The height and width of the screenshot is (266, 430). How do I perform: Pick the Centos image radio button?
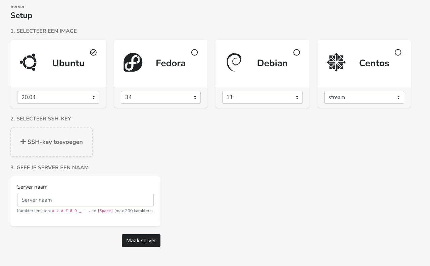click(398, 53)
